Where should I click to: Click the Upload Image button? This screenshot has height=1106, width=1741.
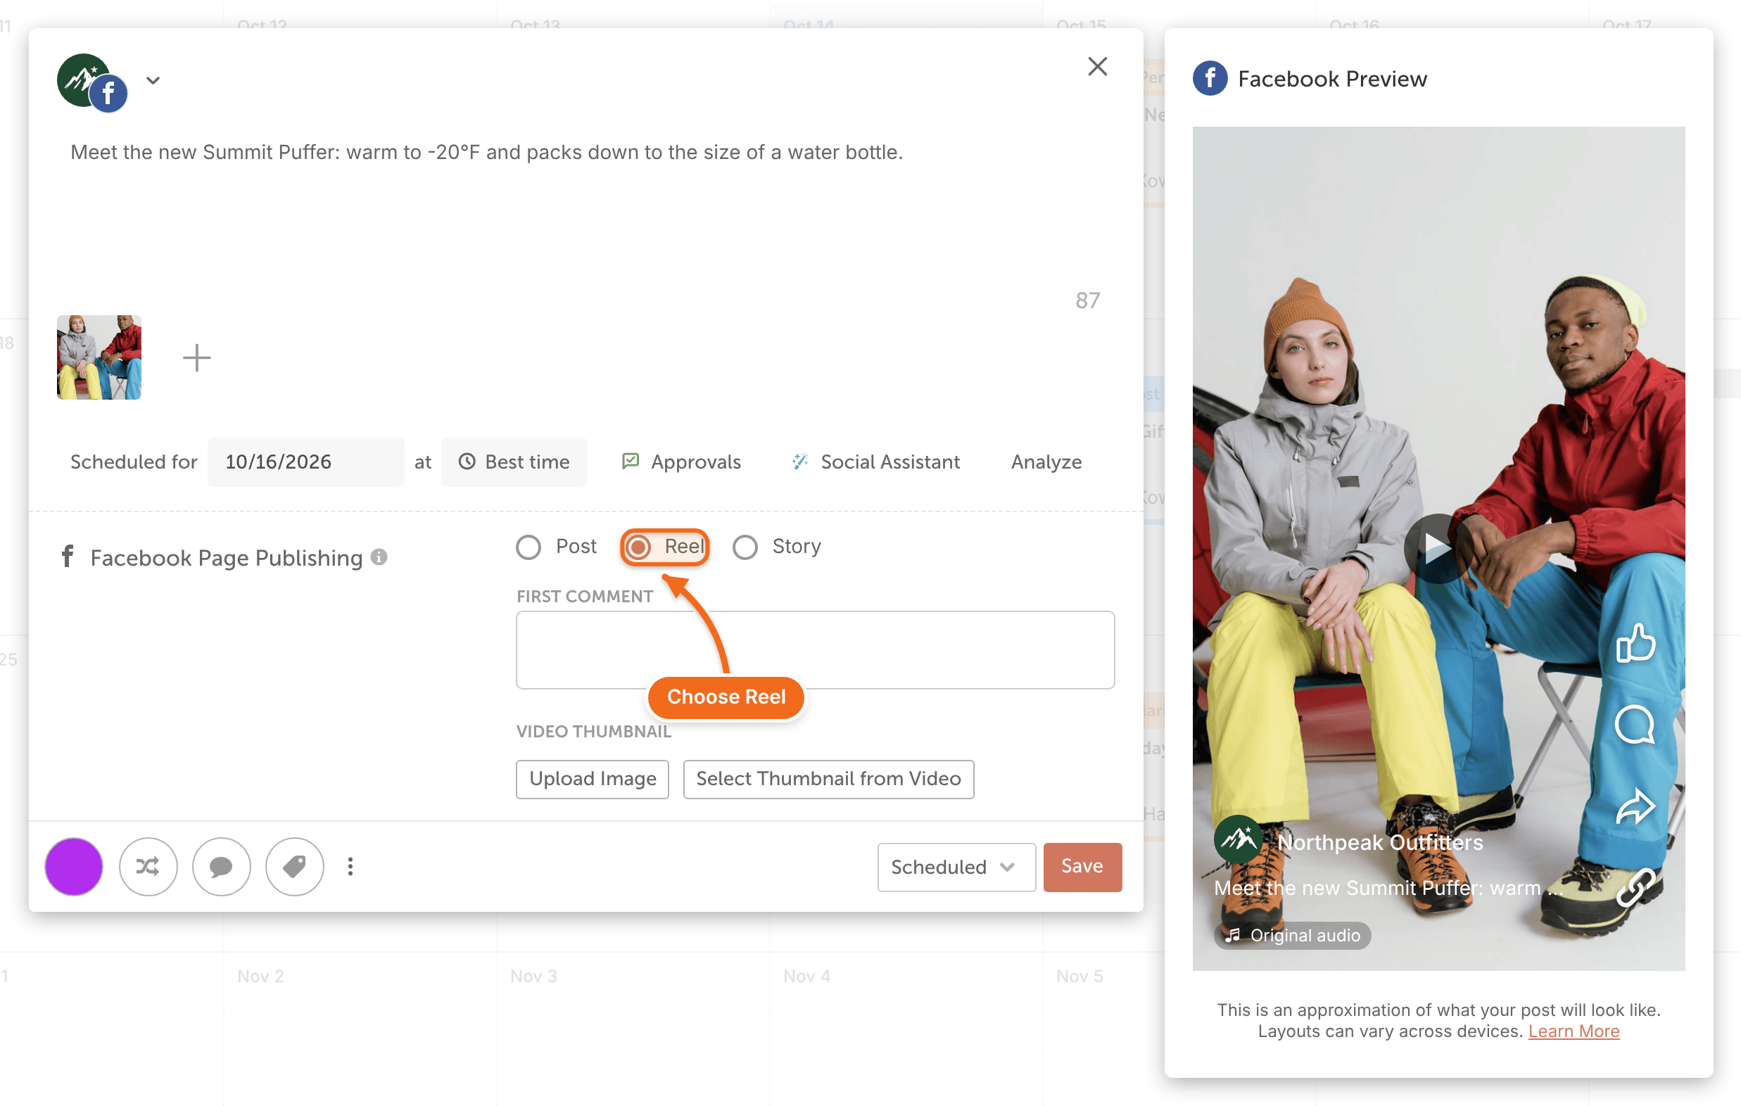(x=592, y=779)
